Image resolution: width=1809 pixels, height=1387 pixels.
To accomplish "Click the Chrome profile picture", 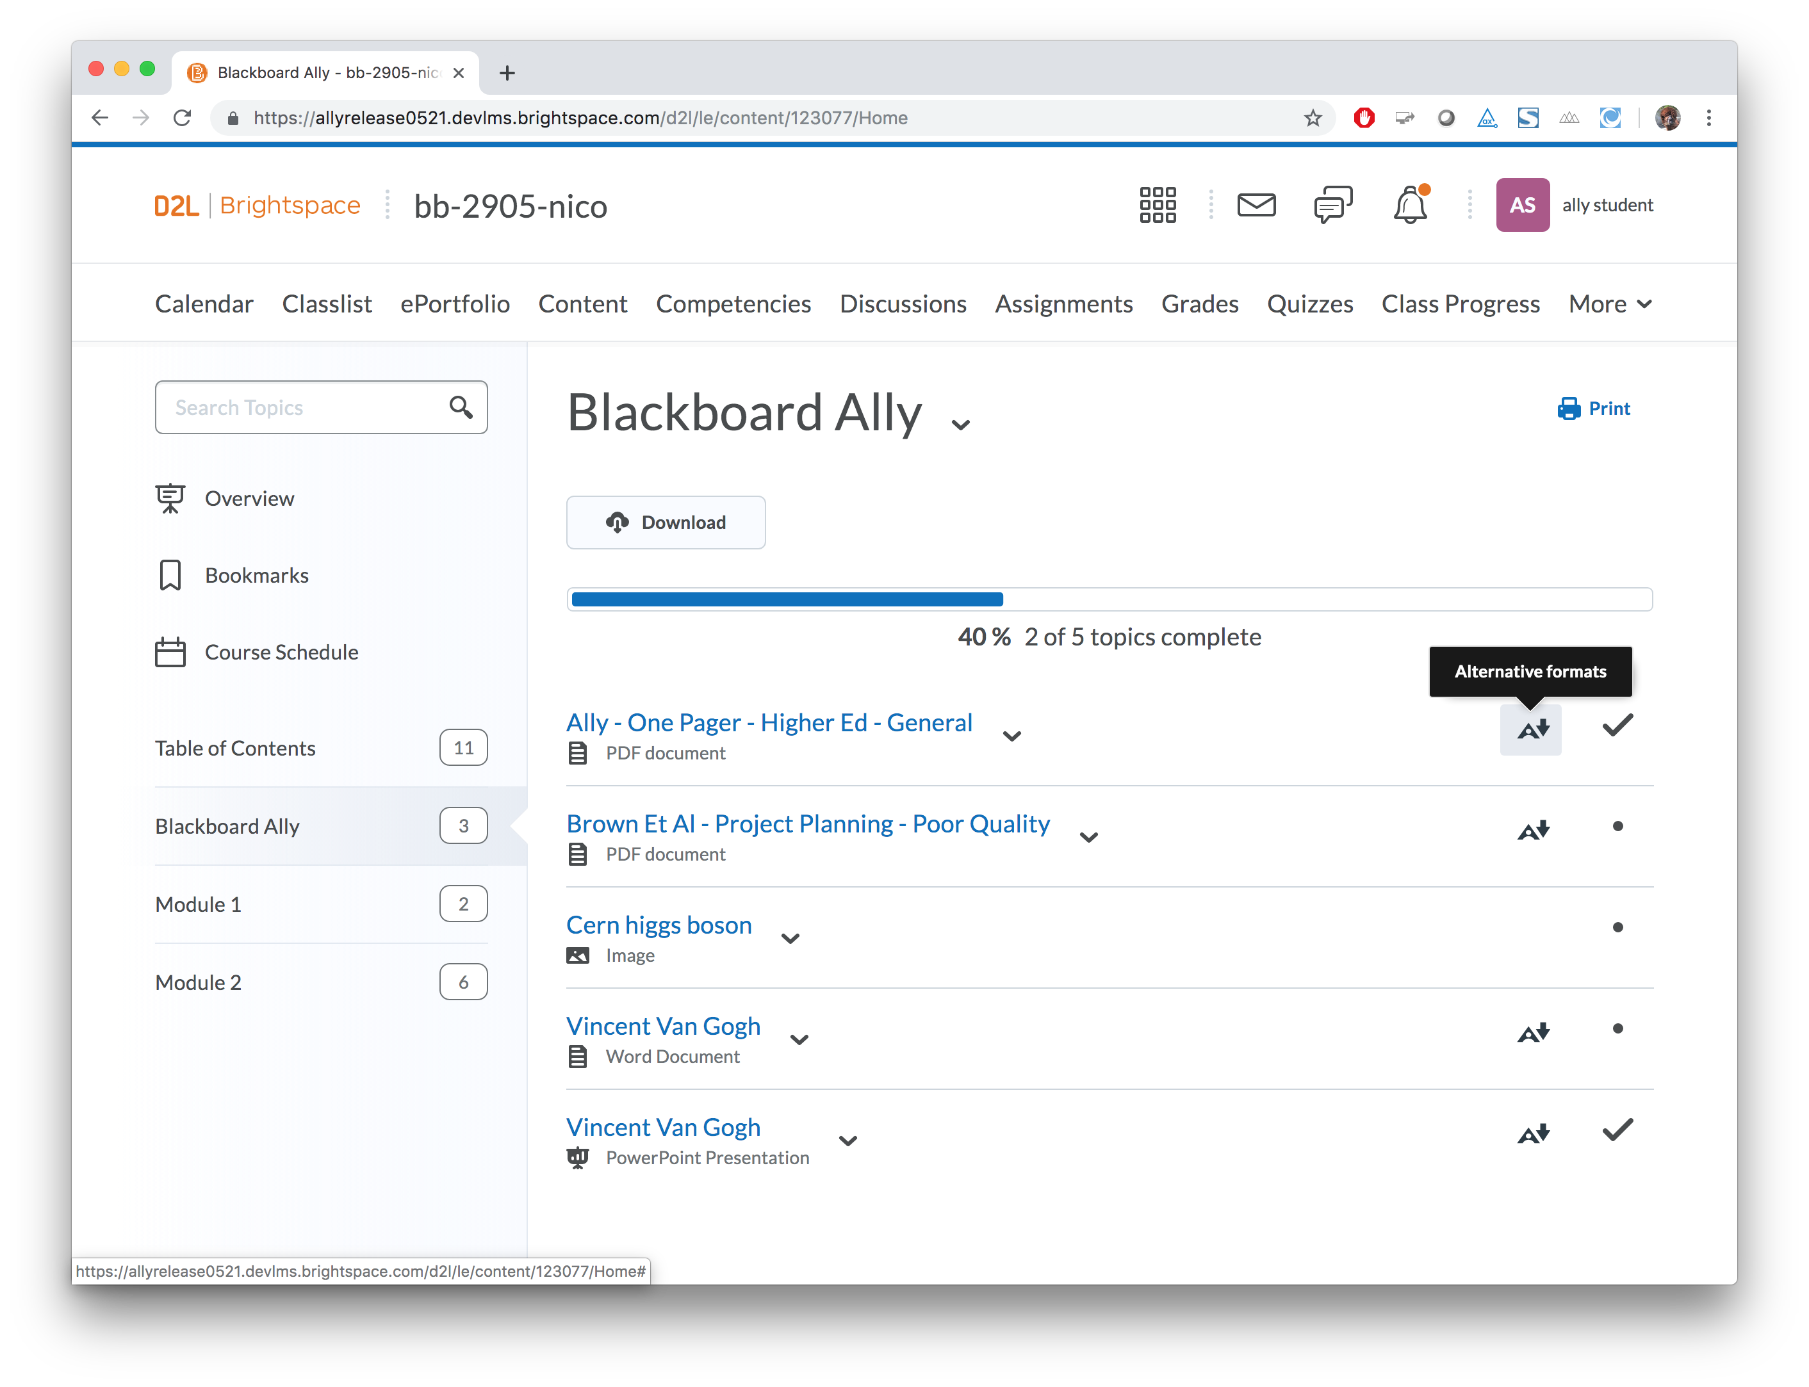I will (x=1667, y=118).
